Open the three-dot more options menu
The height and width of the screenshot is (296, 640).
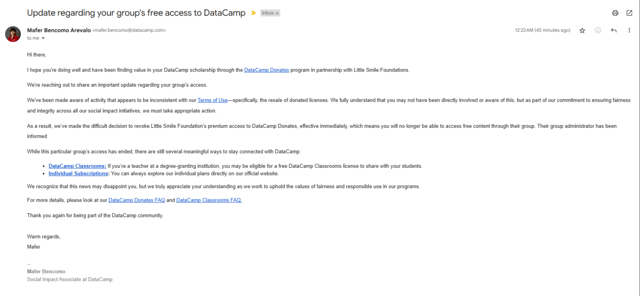pos(629,30)
